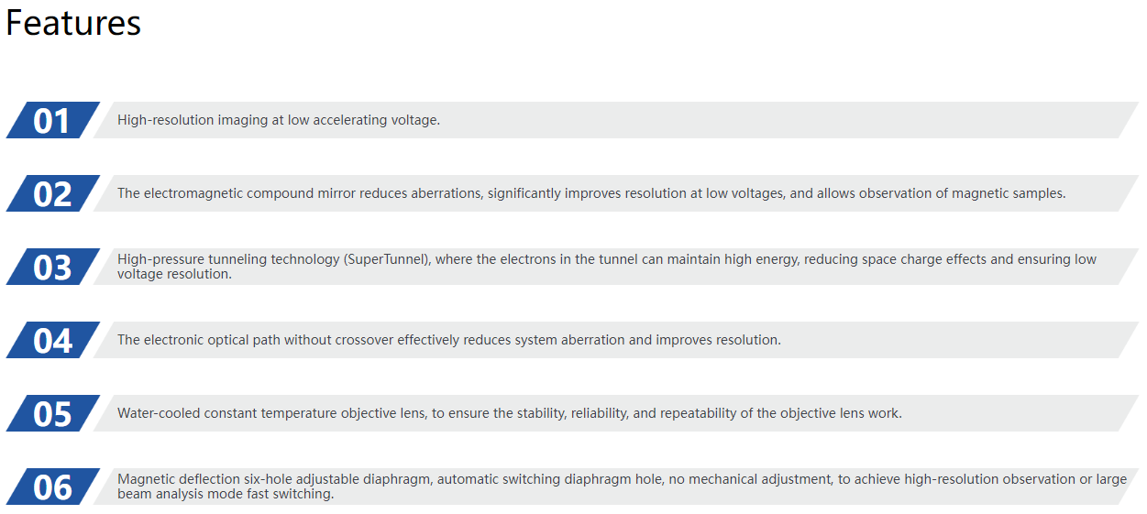The width and height of the screenshot is (1147, 514).
Task: Click the blue 01 number badge
Action: [x=52, y=121]
